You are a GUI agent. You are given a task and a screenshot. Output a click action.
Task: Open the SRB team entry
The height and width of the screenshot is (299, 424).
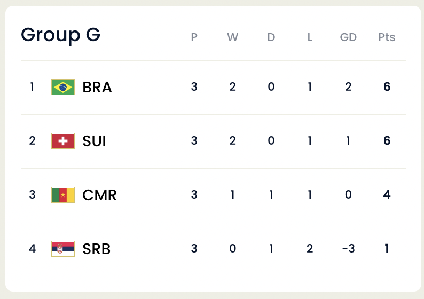click(97, 249)
